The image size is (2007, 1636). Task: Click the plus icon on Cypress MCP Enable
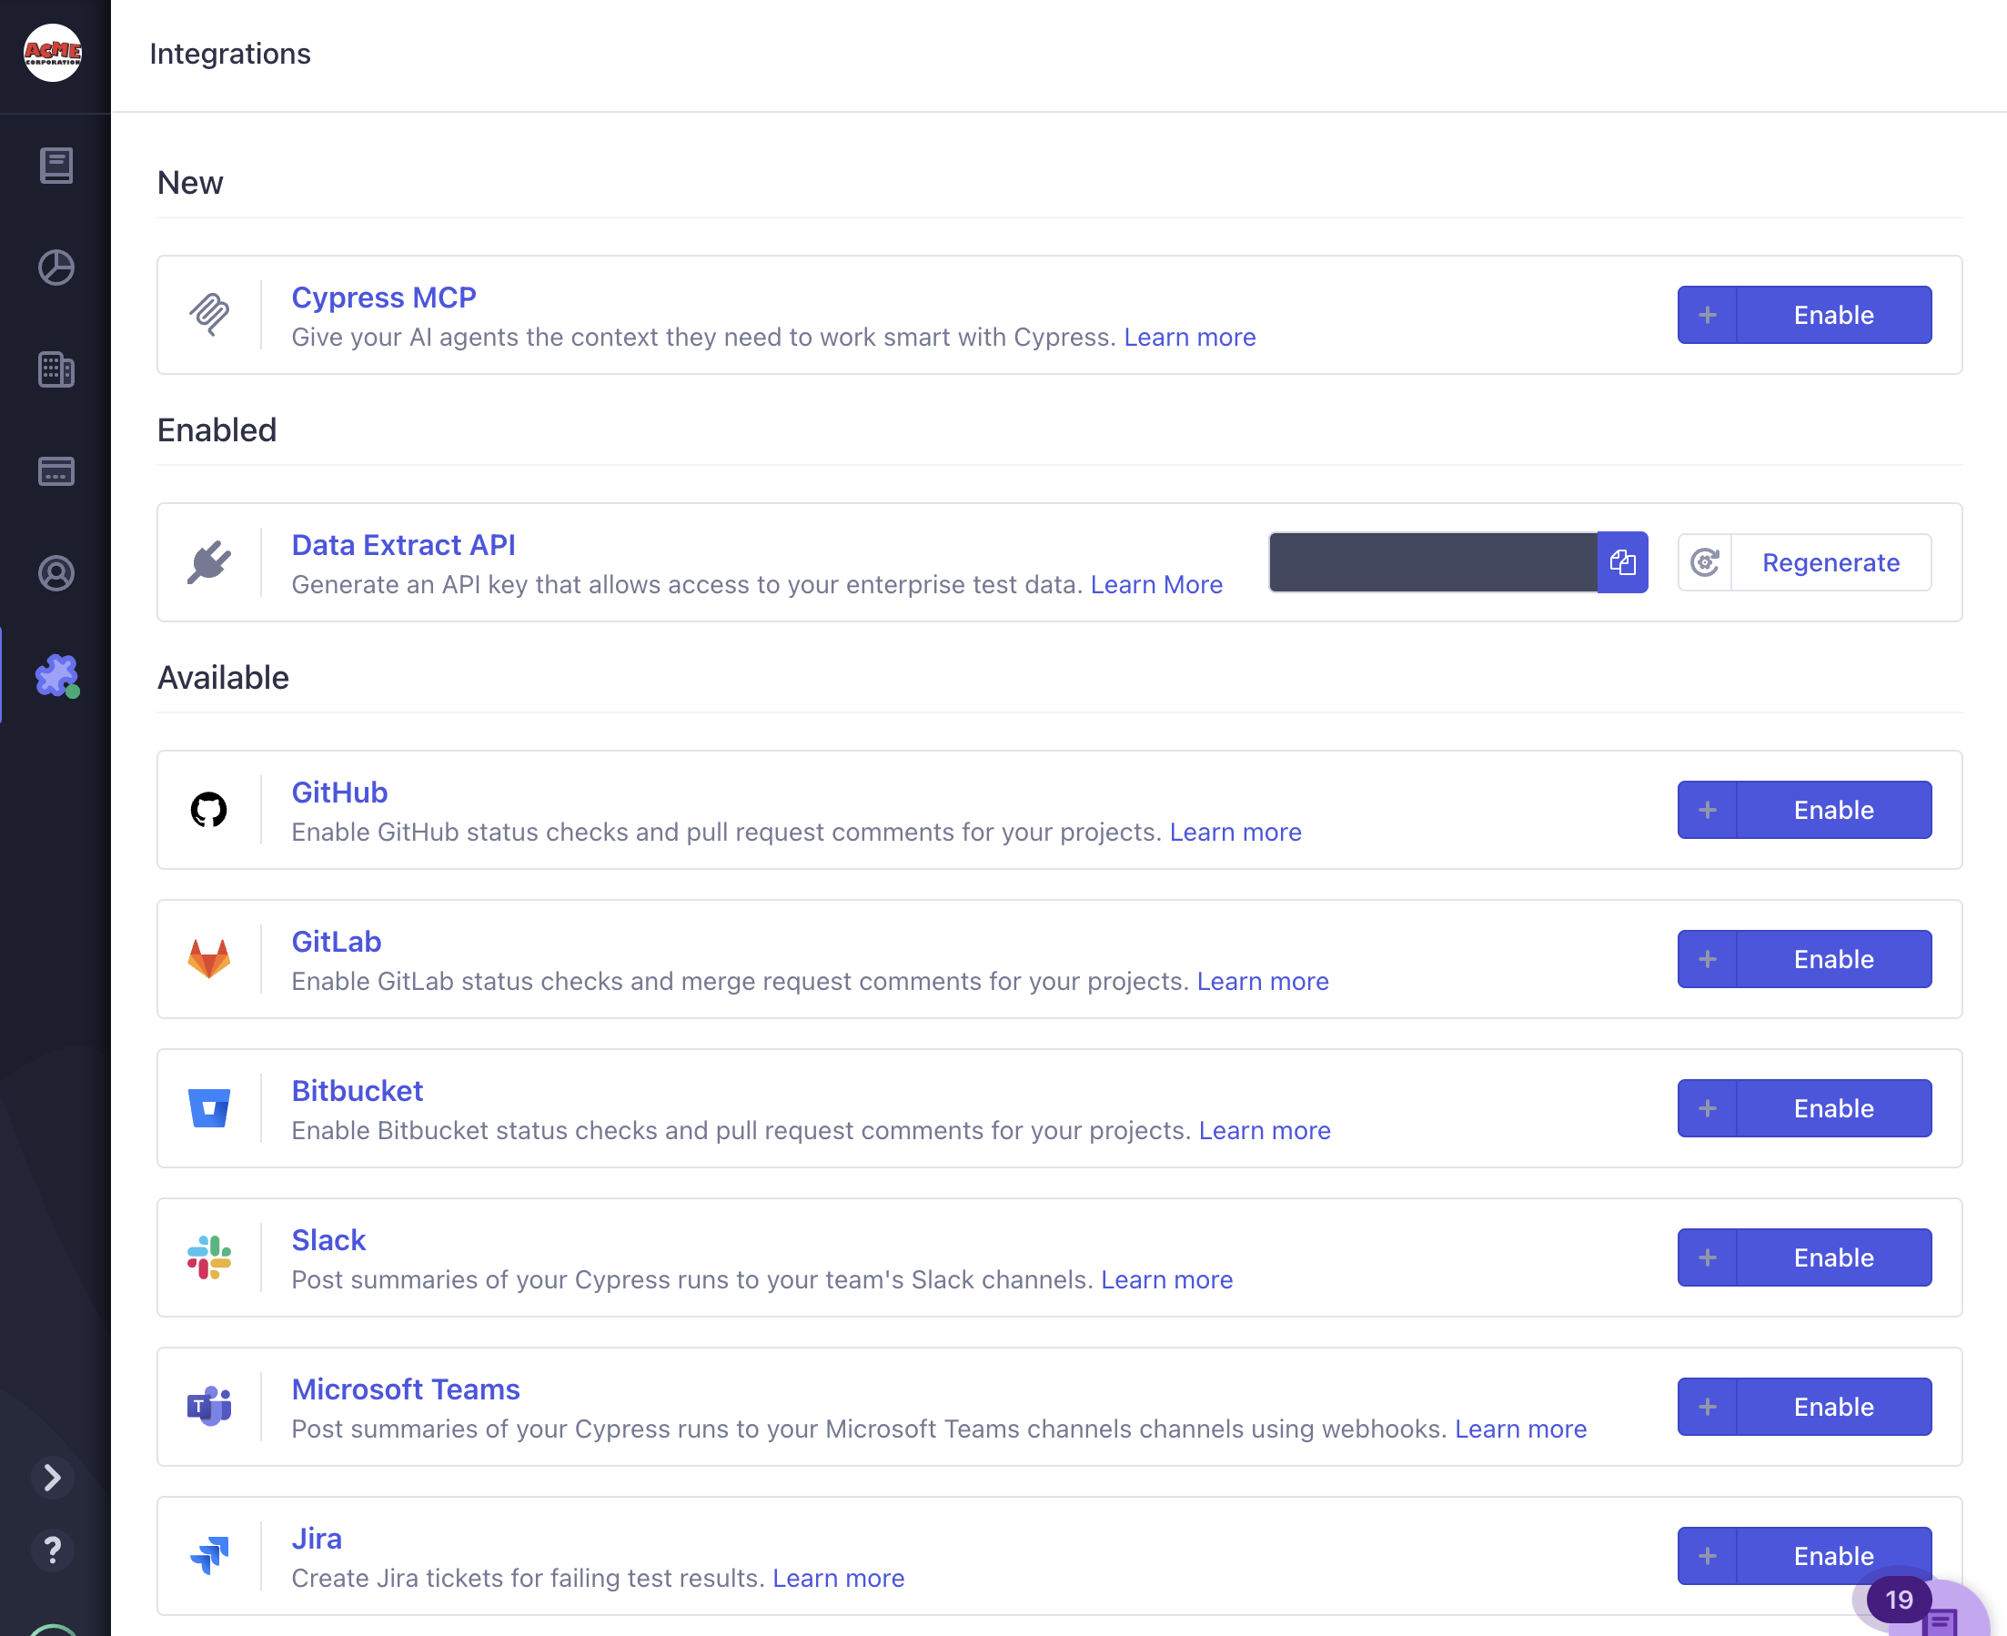pos(1708,315)
